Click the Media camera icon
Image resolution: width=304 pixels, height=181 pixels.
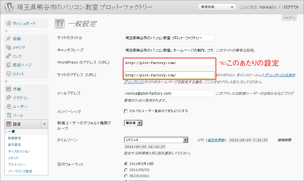pyautogui.click(x=8, y=47)
